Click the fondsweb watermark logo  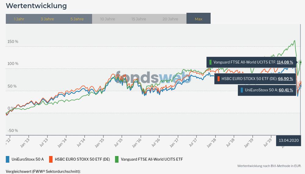[x=154, y=78]
